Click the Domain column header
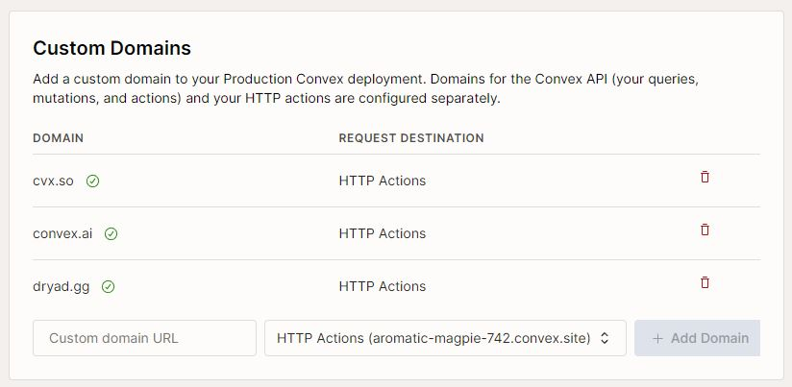This screenshot has height=387, width=792. pyautogui.click(x=58, y=138)
